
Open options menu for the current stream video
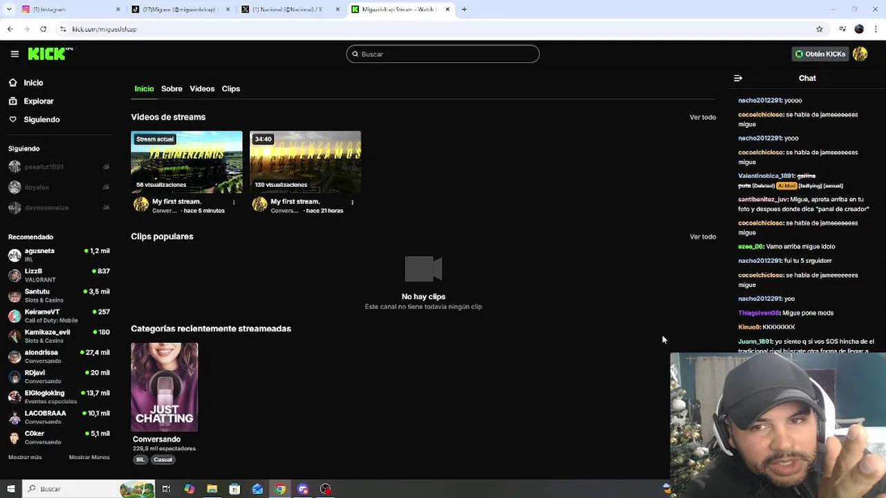[234, 203]
